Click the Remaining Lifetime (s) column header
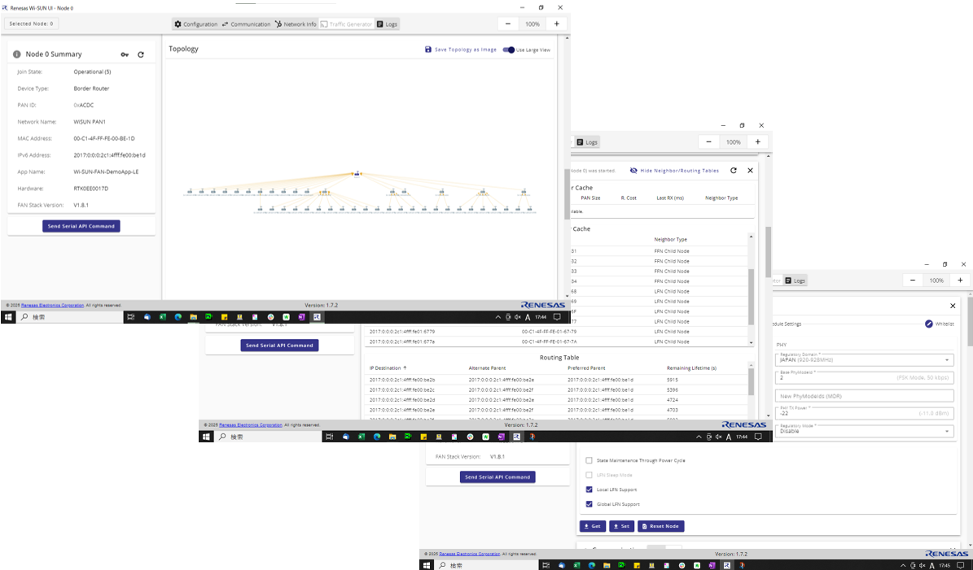Screen dimensions: 973x570 tap(691, 368)
